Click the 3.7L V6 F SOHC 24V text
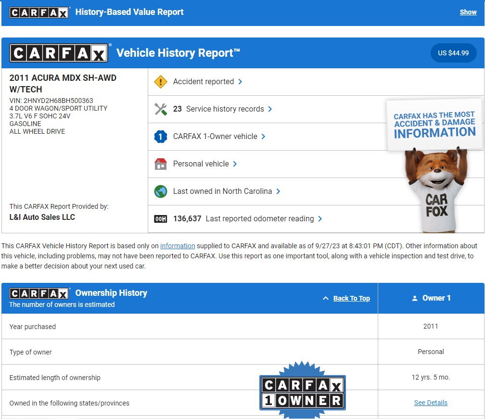This screenshot has height=419, width=485. [40, 116]
